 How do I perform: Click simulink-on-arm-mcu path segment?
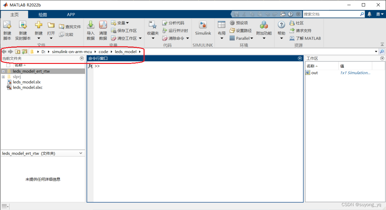(x=72, y=52)
